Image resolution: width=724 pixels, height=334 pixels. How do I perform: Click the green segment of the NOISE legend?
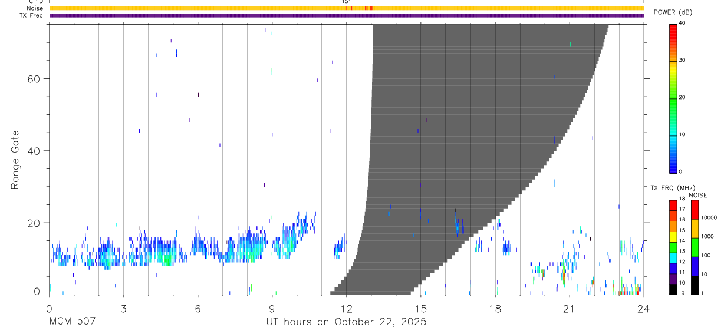pyautogui.click(x=694, y=247)
